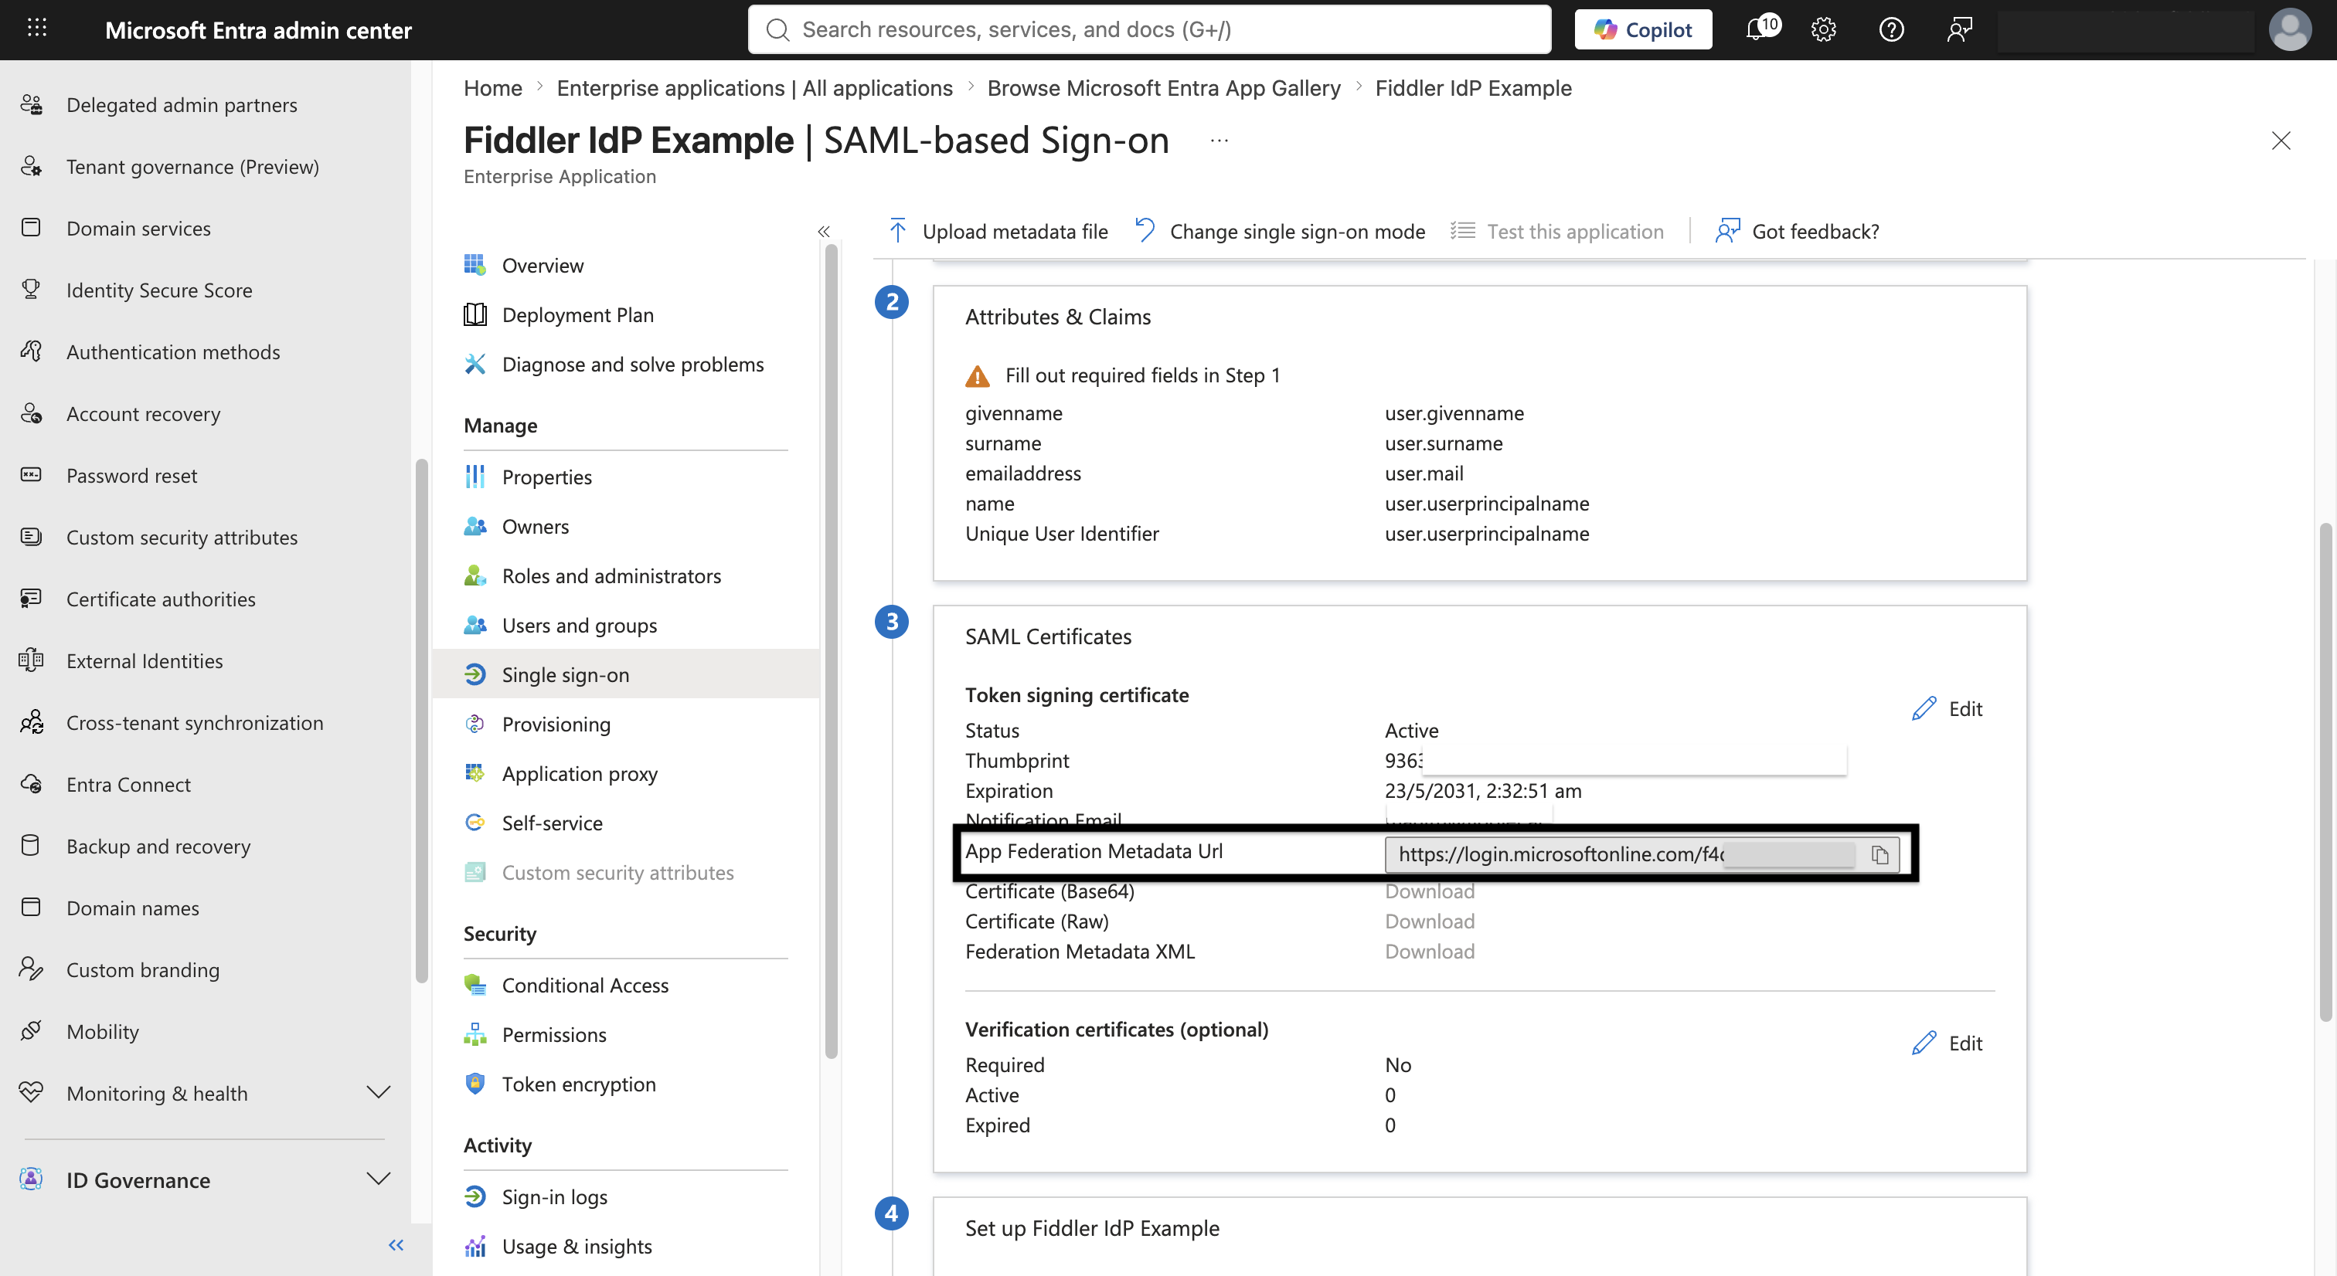Image resolution: width=2337 pixels, height=1276 pixels.
Task: Click Upload metadata file
Action: pyautogui.click(x=997, y=231)
